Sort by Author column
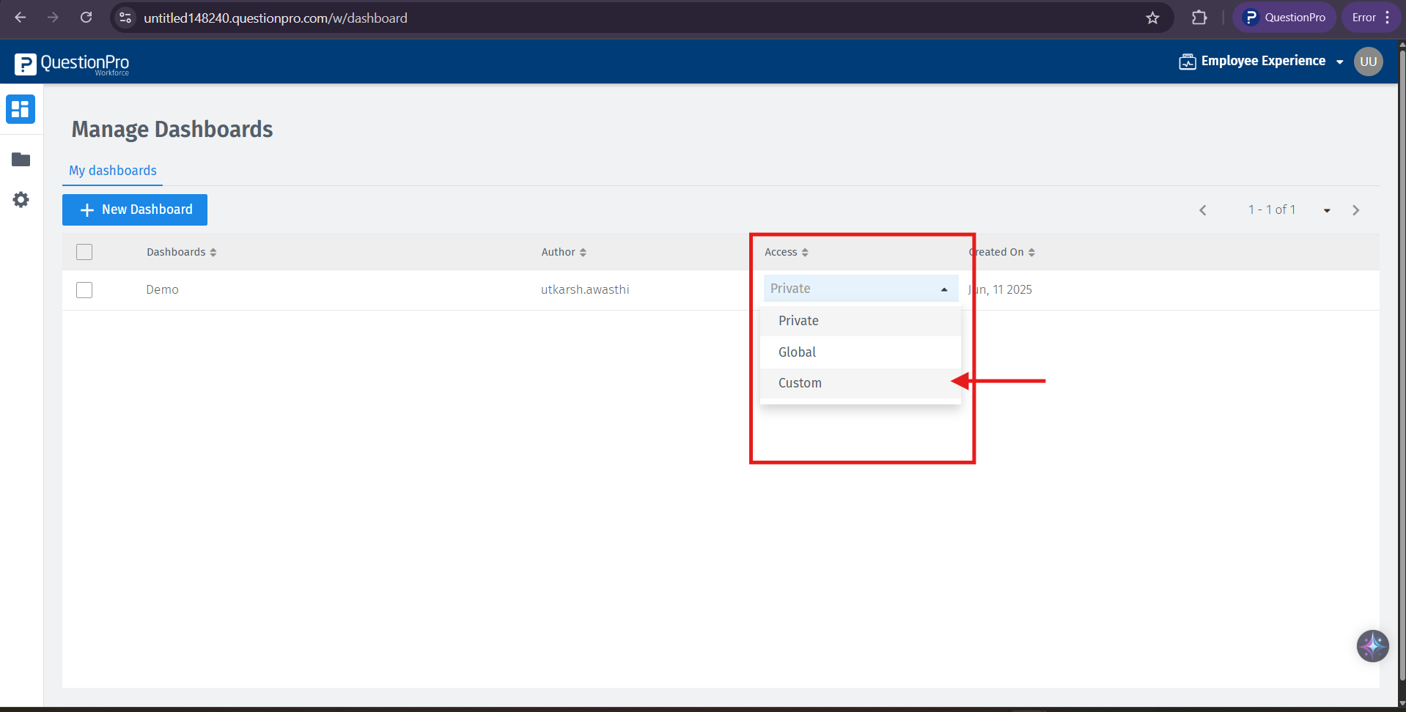This screenshot has height=712, width=1406. pos(564,252)
